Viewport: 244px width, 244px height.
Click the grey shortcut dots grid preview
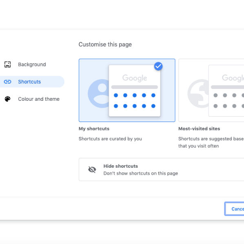[229, 100]
